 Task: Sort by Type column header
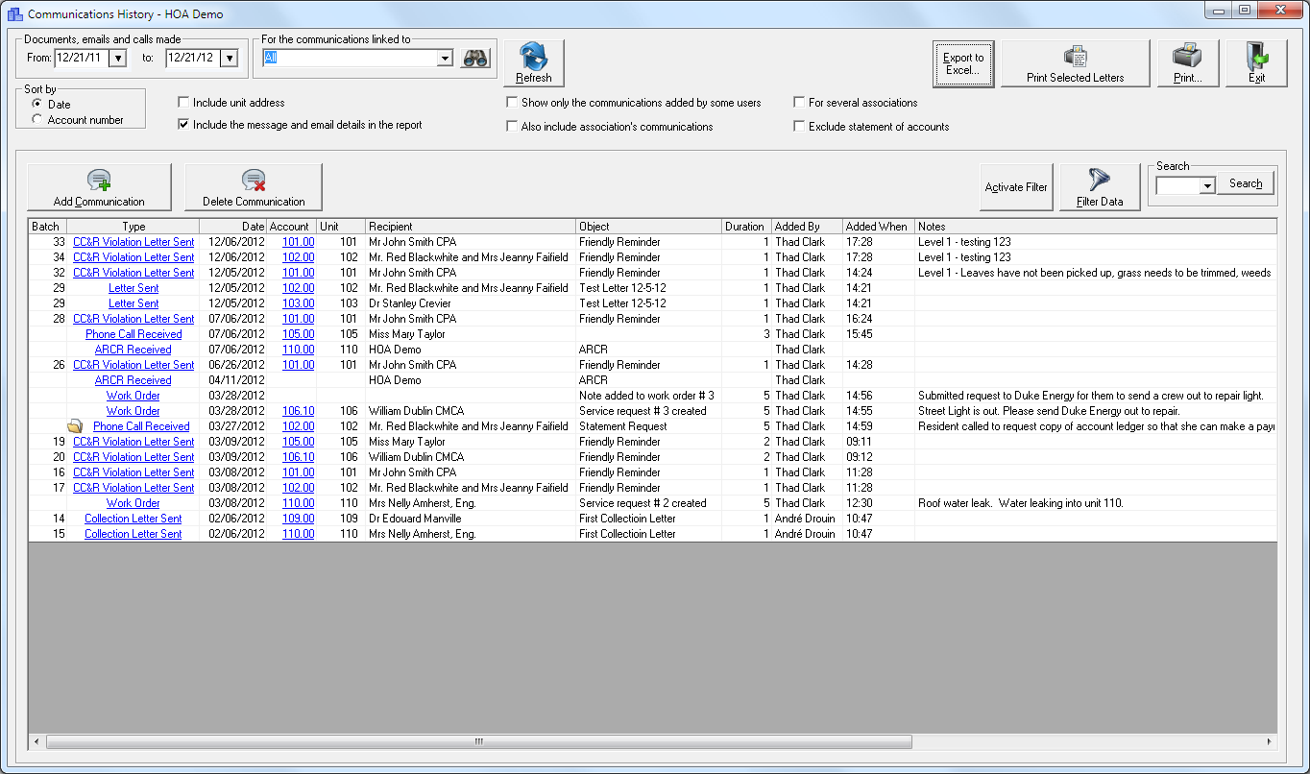133,227
